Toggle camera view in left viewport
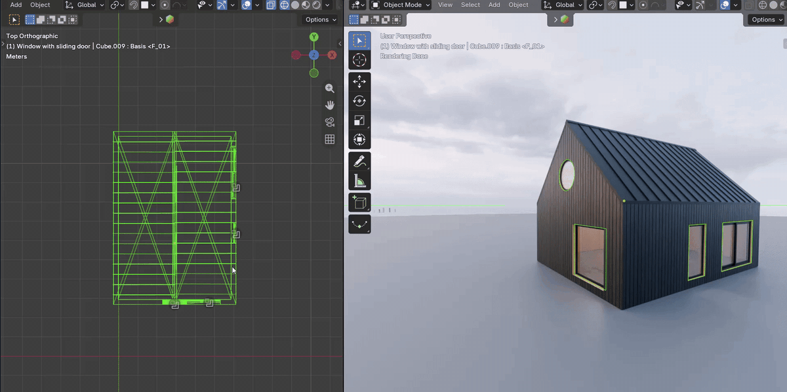This screenshot has height=392, width=787. click(x=329, y=122)
